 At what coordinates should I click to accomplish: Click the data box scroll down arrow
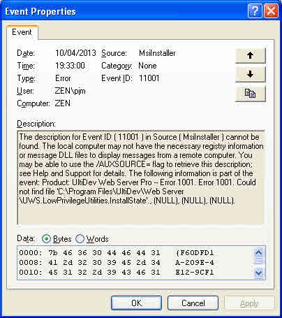click(x=259, y=273)
